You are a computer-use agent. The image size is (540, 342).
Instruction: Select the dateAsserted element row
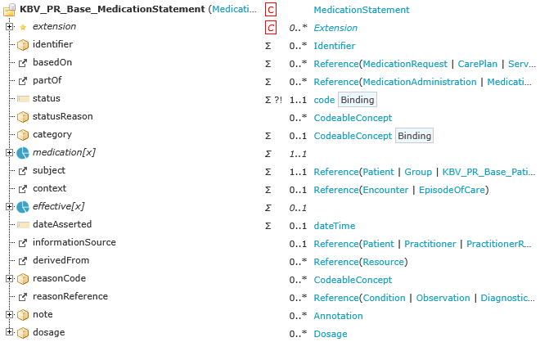(x=61, y=224)
